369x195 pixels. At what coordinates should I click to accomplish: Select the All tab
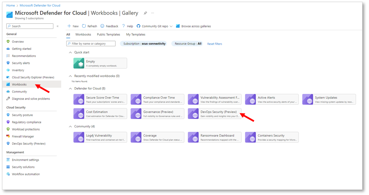click(x=68, y=35)
